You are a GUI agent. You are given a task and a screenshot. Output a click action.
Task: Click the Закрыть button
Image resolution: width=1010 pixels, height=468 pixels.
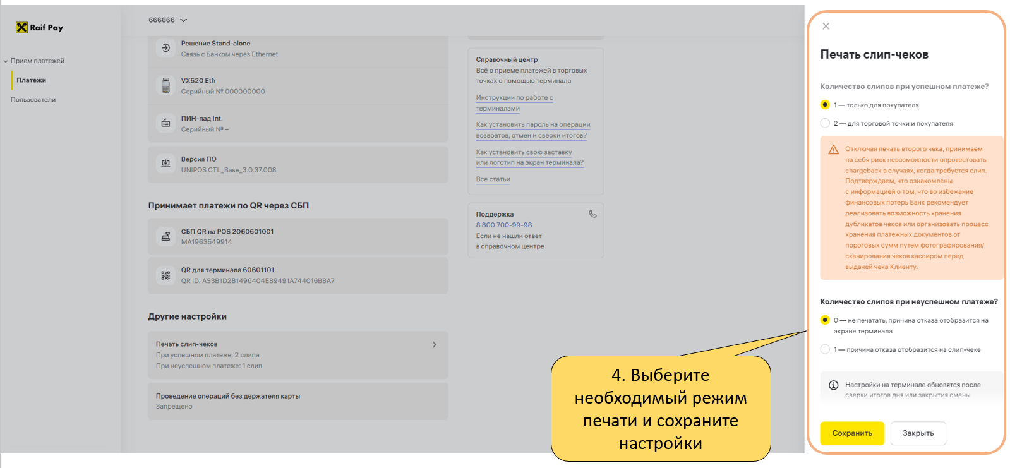click(918, 433)
